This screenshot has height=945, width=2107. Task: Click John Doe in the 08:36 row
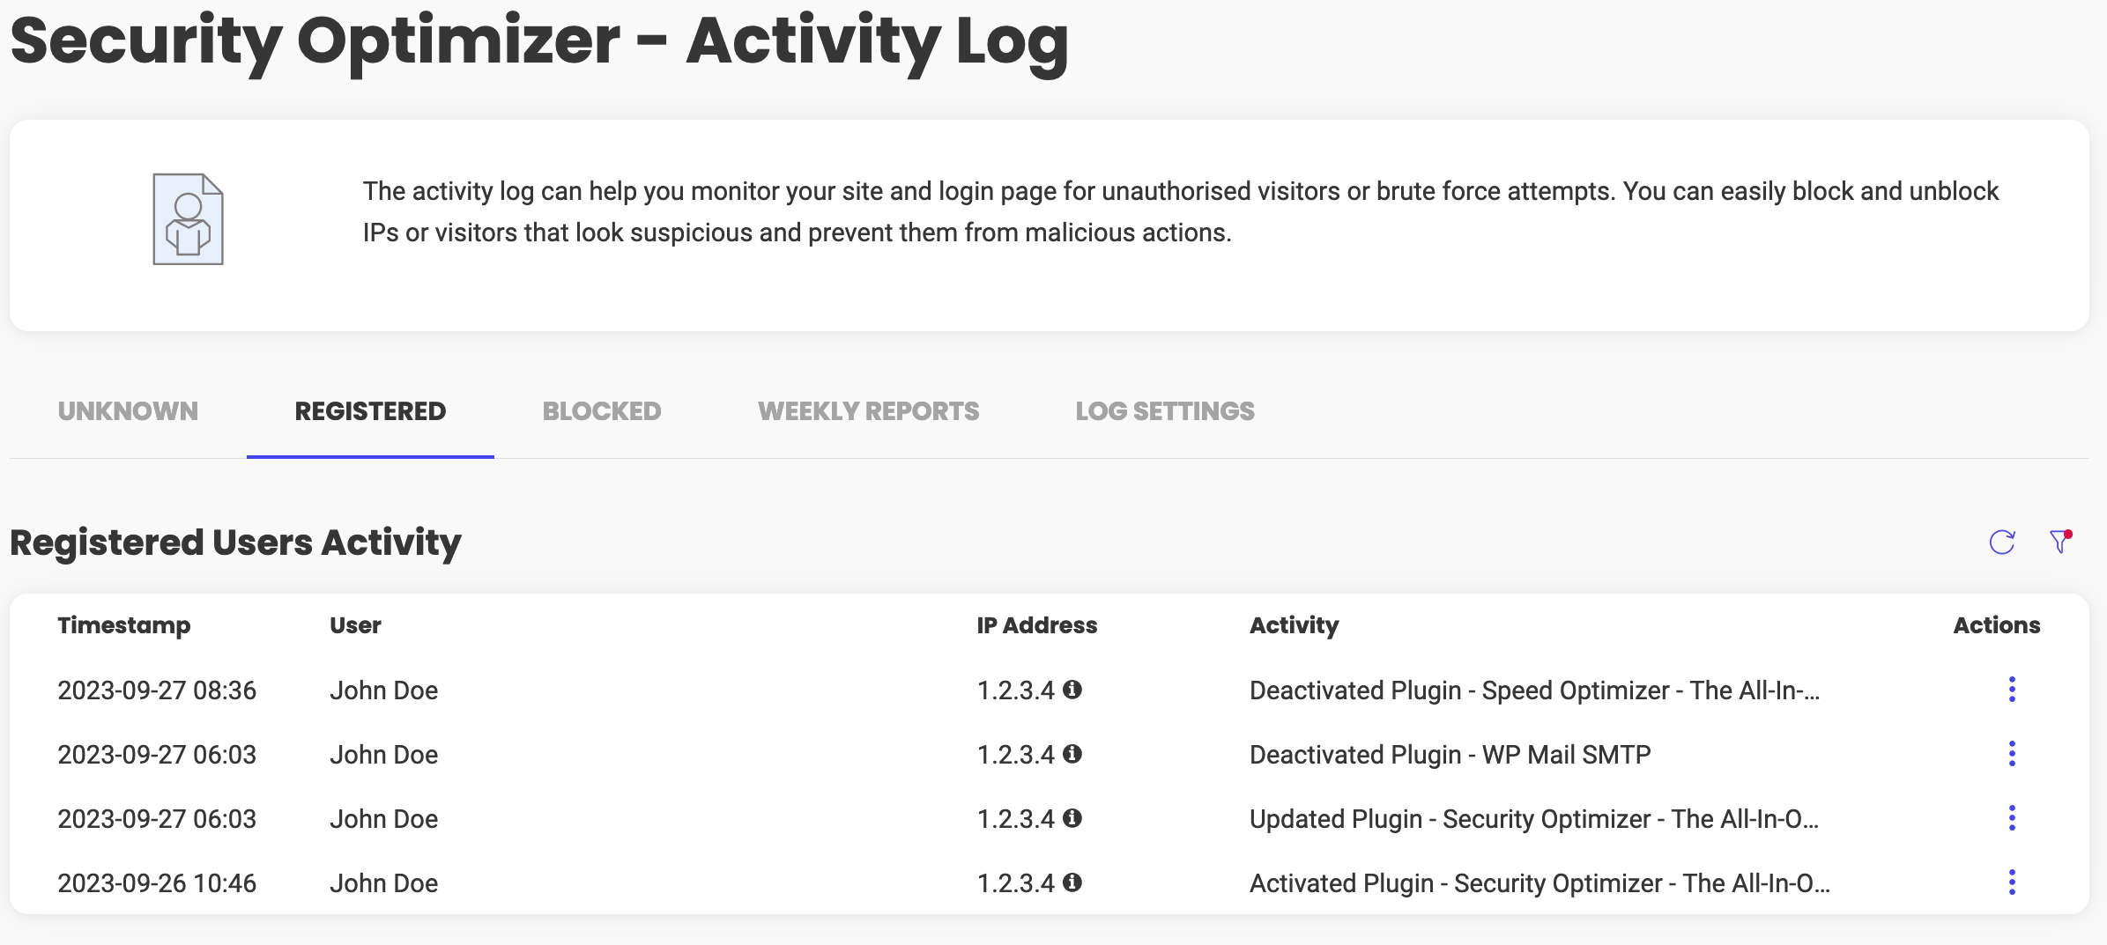point(384,690)
